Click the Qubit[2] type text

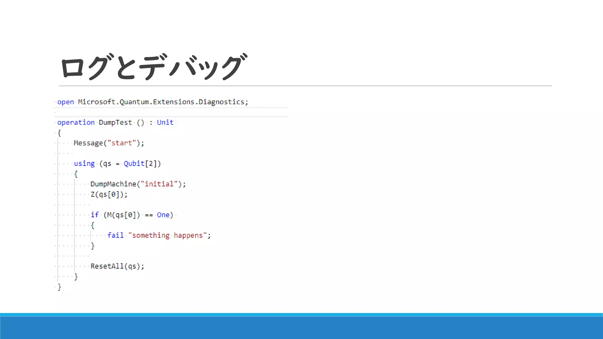pos(142,164)
